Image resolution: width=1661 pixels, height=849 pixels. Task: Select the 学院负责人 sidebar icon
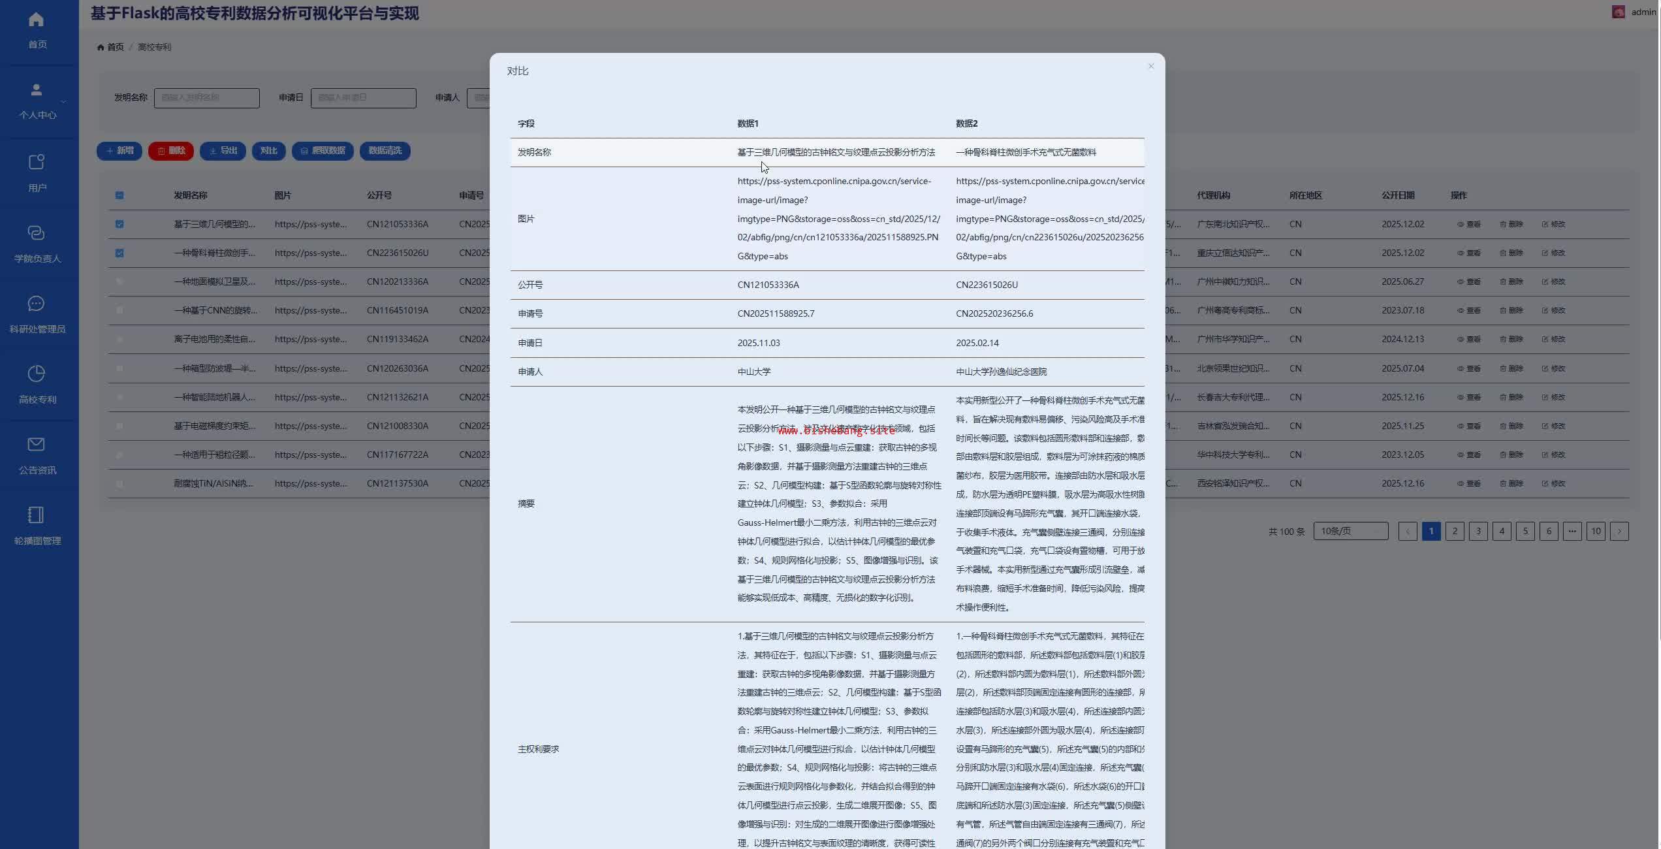point(37,232)
